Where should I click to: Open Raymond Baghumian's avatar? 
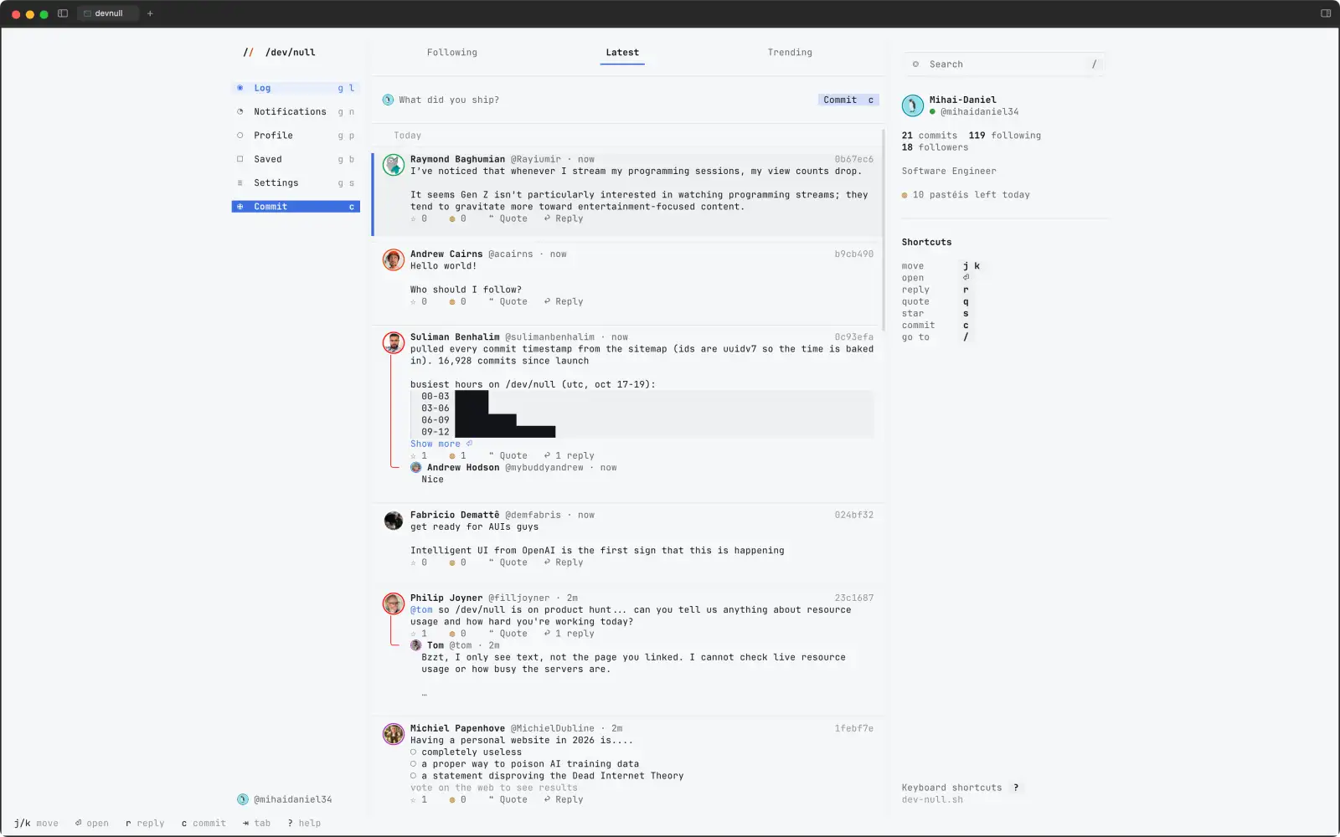tap(394, 165)
